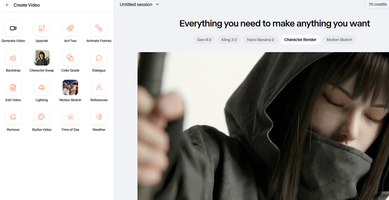
Task: Open the References tool
Action: point(99,88)
